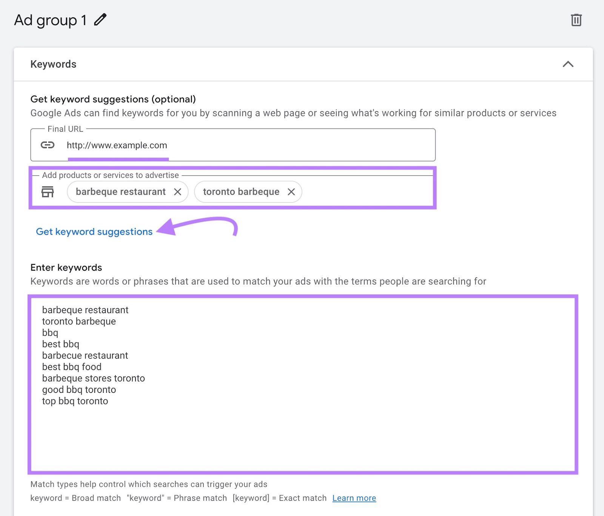Click the trash icon to delete the ad group
This screenshot has height=516, width=604.
click(576, 21)
